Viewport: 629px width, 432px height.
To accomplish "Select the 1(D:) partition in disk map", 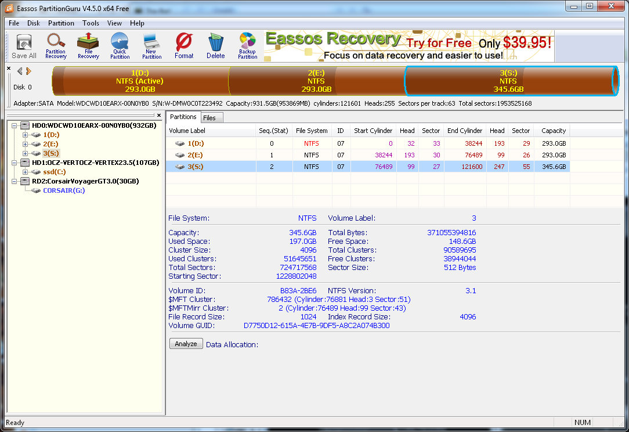I will (140, 81).
